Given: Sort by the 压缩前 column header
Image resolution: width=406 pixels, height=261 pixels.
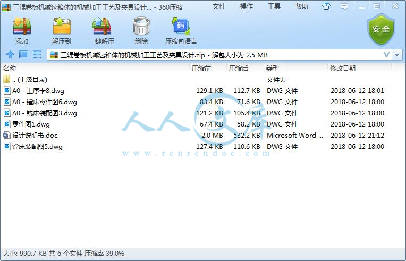Looking at the screenshot, I should tap(208, 69).
